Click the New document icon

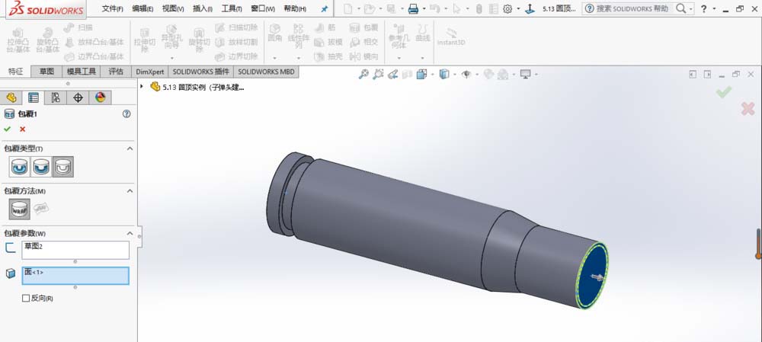point(347,8)
